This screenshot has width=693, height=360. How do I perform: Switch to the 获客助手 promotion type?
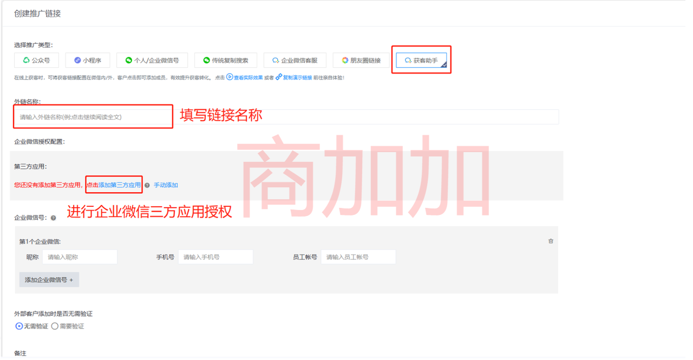tap(421, 60)
